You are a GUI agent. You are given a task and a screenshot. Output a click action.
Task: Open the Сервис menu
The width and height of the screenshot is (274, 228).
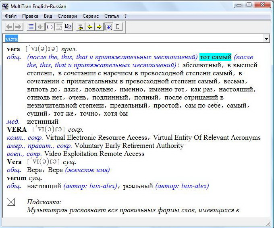coord(91,16)
